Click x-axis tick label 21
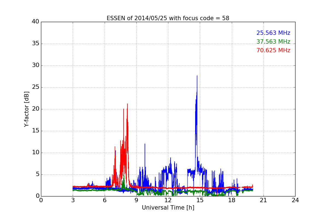Viewport: 328px width, 218px height. coord(263,200)
